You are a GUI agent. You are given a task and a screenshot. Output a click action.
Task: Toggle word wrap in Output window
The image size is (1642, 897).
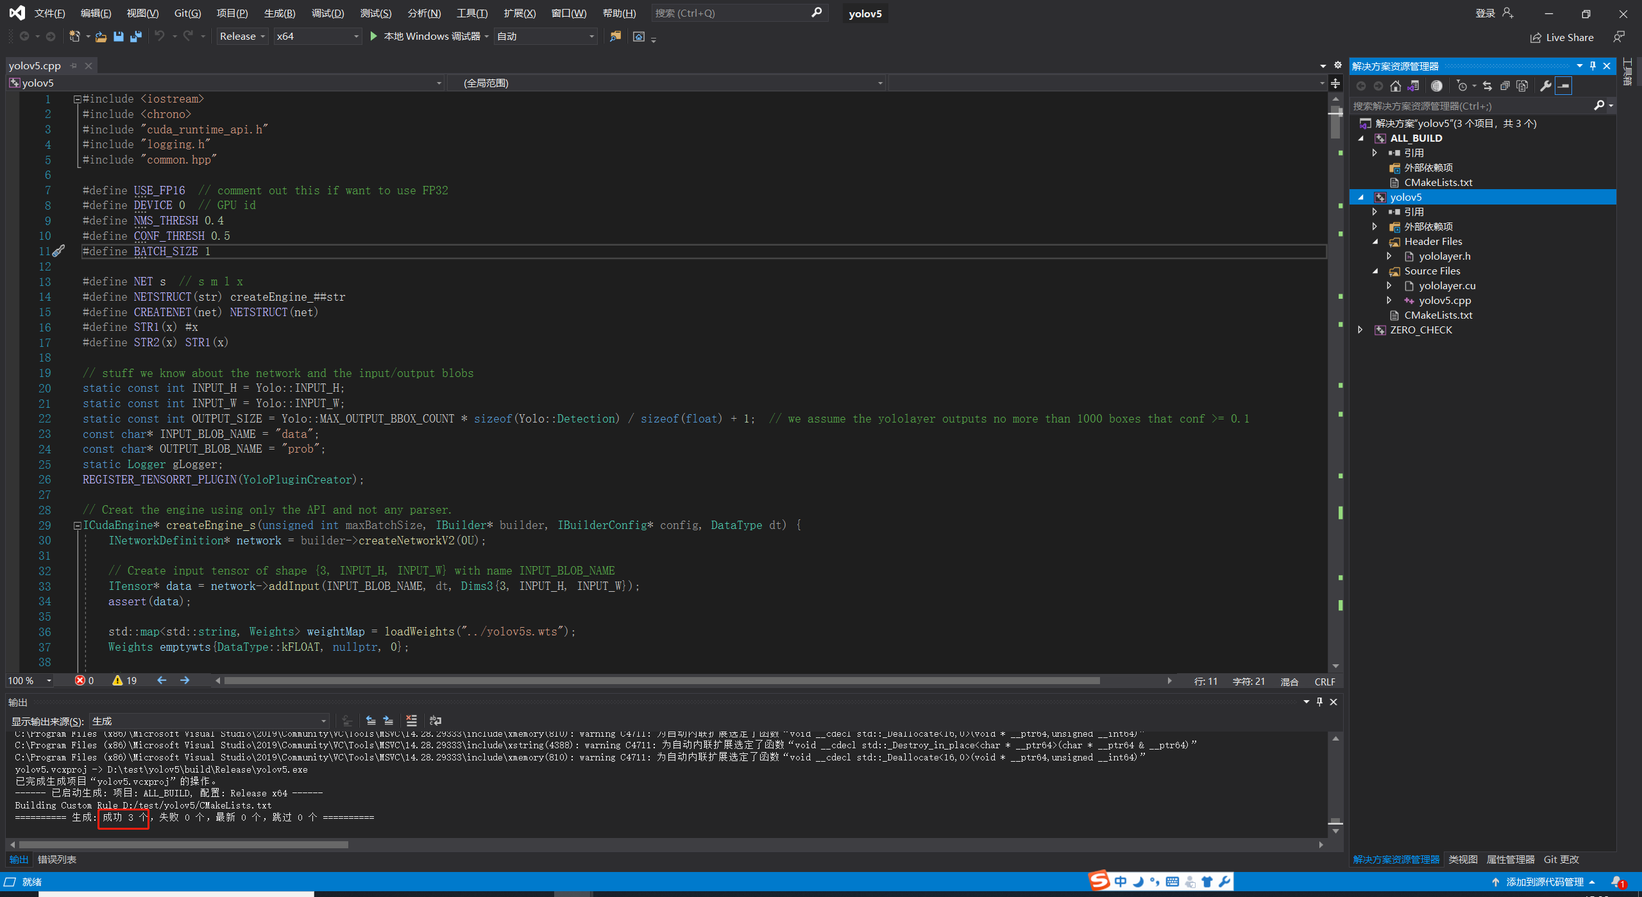tap(436, 721)
